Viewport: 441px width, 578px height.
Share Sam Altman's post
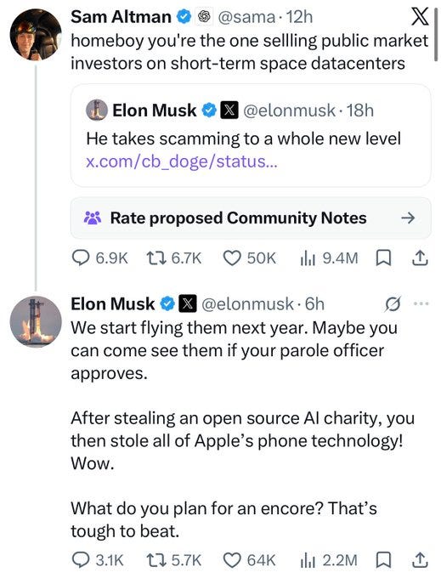[x=420, y=258]
